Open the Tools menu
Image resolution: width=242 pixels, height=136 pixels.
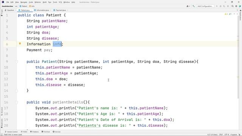(x=55, y=2)
